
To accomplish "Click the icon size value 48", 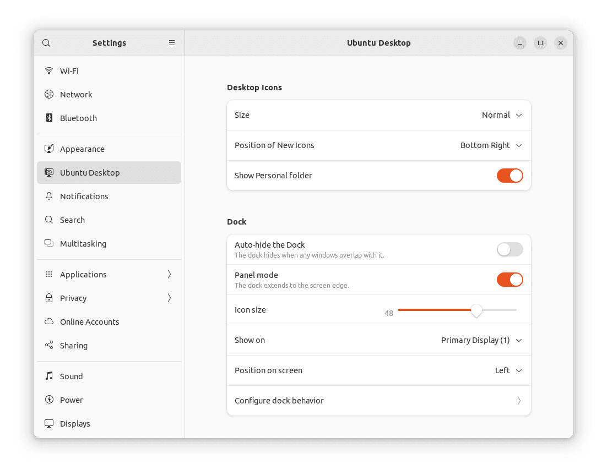I will 389,313.
